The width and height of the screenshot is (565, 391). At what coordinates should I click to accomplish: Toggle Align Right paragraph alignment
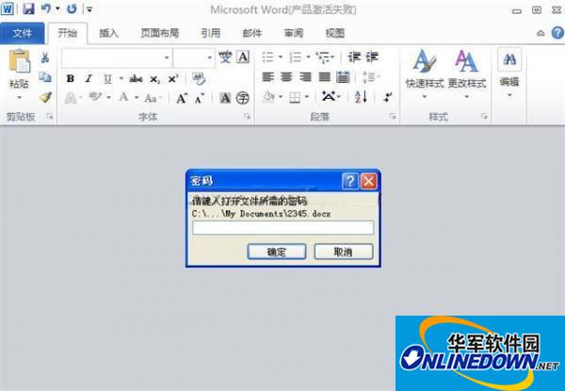point(305,76)
